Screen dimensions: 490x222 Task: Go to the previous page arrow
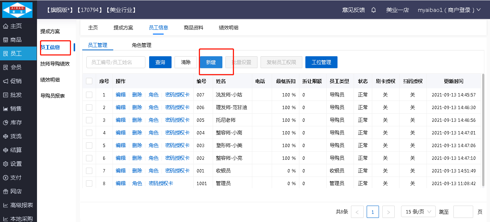point(357,212)
